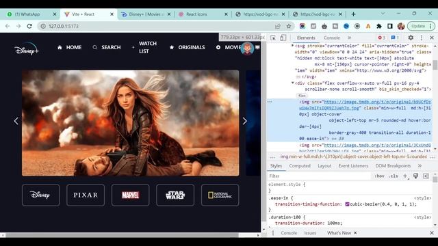Select the Pixar brand card
The image size is (438, 246).
point(86,195)
